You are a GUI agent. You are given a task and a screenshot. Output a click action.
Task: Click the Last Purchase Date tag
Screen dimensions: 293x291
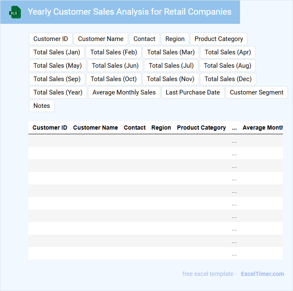point(192,92)
